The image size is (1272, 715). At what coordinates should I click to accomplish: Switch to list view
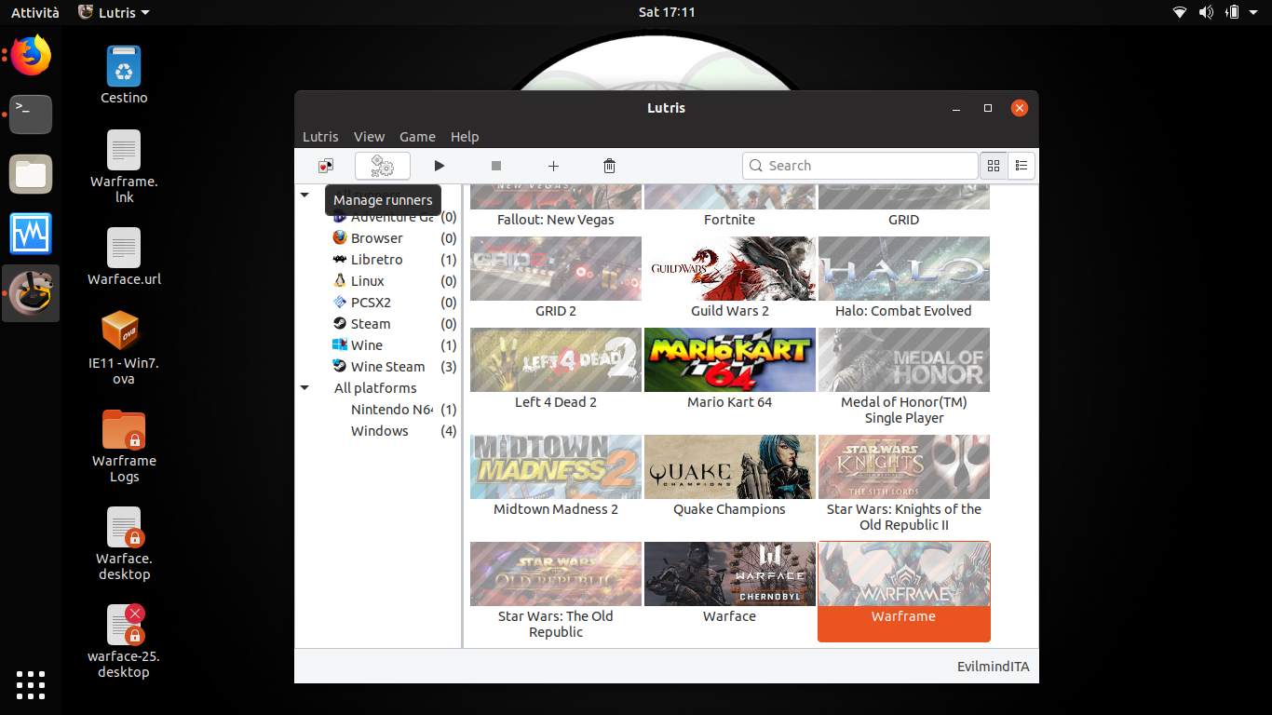click(1022, 166)
